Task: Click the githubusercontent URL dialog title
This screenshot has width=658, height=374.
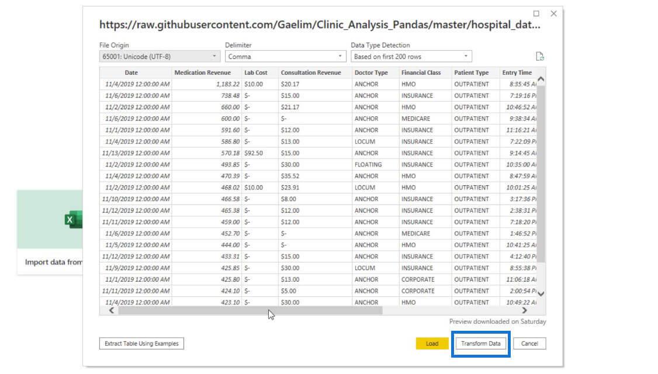Action: click(x=320, y=25)
